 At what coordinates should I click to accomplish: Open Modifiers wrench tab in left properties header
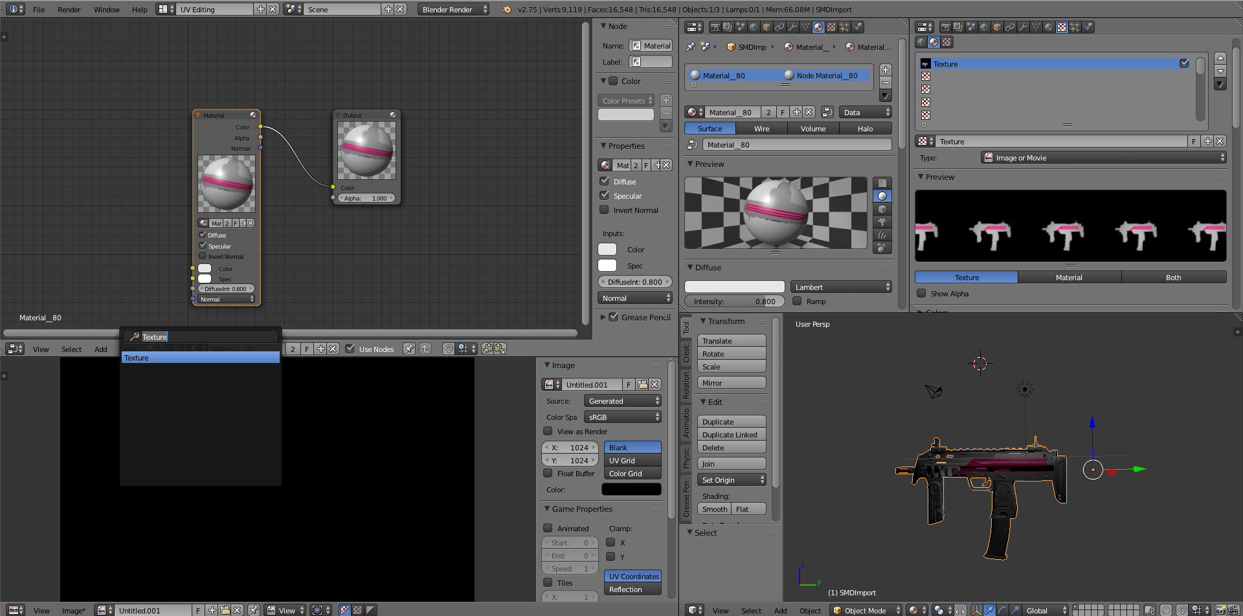pos(792,27)
